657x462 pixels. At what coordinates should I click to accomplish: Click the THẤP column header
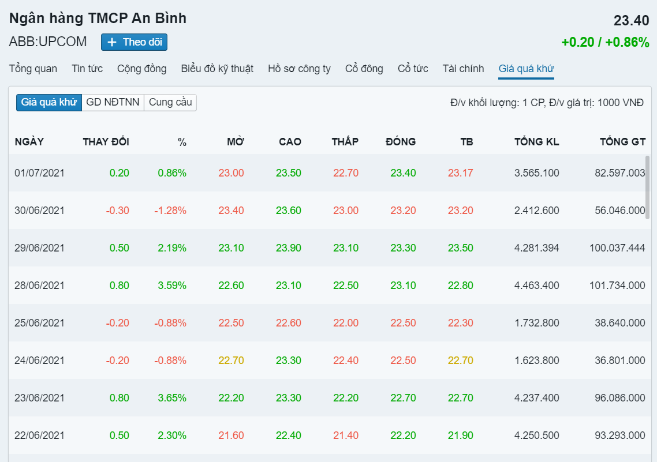click(345, 142)
